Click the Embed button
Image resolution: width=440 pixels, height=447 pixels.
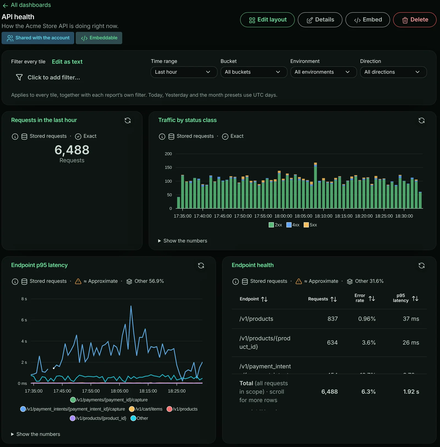[x=368, y=20]
